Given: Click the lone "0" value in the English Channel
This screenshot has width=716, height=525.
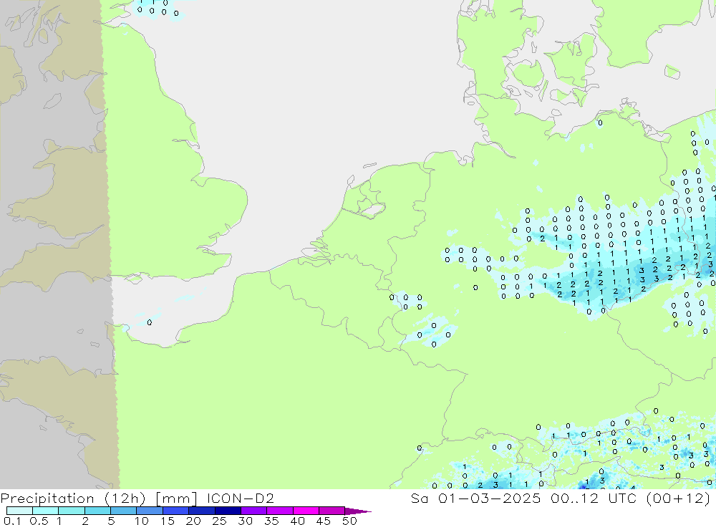Looking at the screenshot, I should tap(150, 322).
